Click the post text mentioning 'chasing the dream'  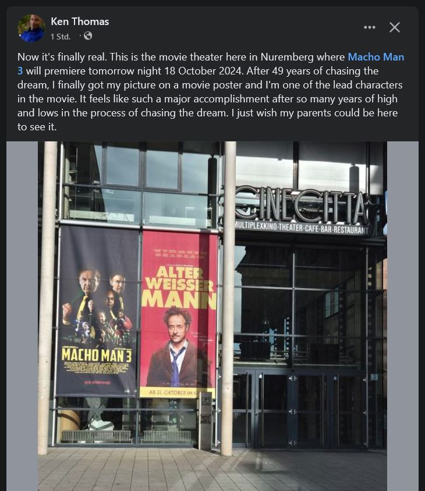[x=211, y=92]
